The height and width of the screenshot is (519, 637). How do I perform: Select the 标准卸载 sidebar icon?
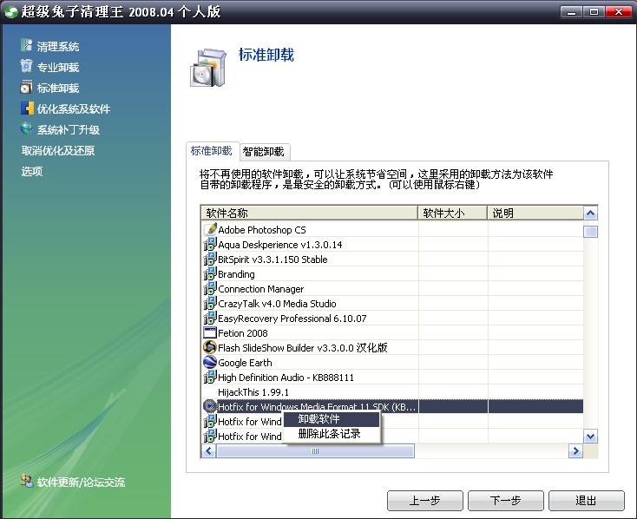[x=27, y=88]
